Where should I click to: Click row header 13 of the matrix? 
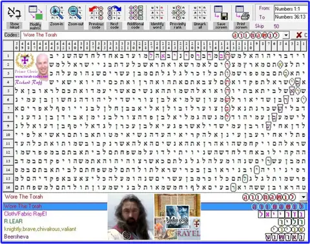click(x=8, y=161)
